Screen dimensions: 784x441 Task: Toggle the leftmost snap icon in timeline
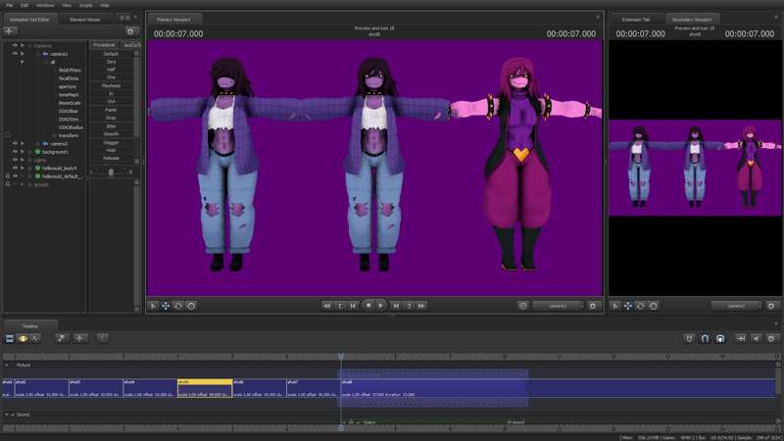(x=690, y=338)
